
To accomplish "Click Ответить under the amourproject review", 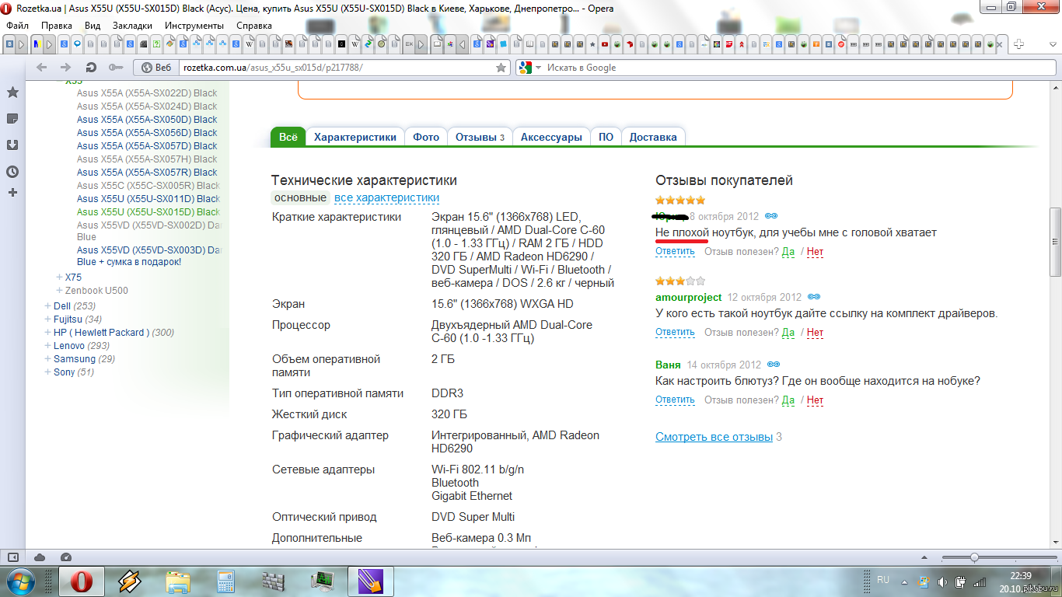I will pos(675,333).
